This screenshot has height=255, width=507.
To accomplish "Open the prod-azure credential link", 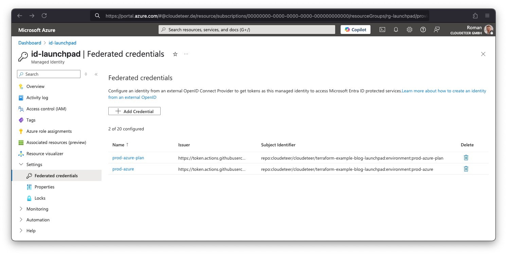I will point(123,169).
